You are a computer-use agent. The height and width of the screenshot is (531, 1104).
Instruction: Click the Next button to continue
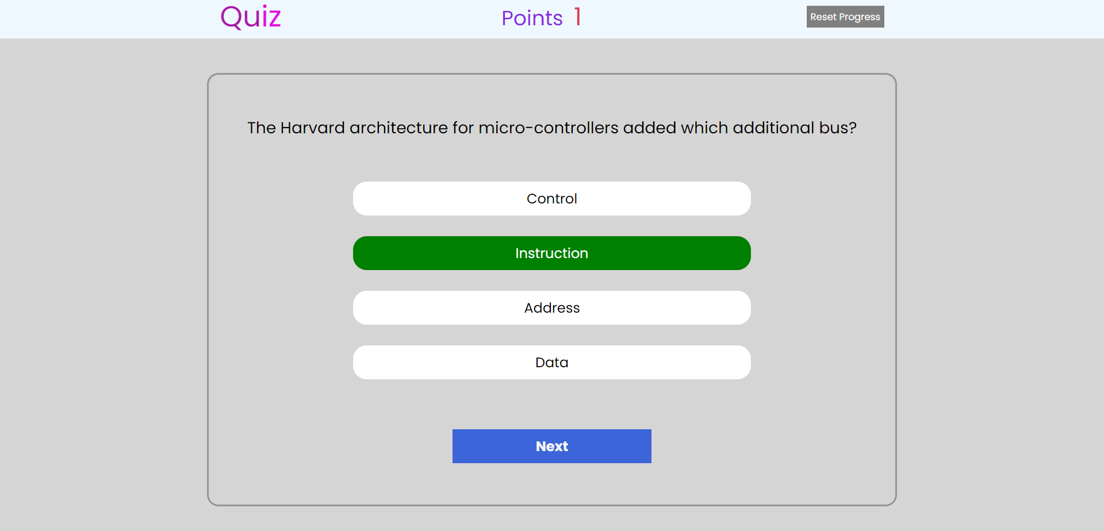pyautogui.click(x=551, y=446)
